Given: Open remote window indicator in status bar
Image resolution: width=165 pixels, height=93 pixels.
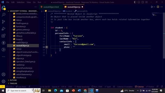Looking at the screenshot, I should click(2, 87).
